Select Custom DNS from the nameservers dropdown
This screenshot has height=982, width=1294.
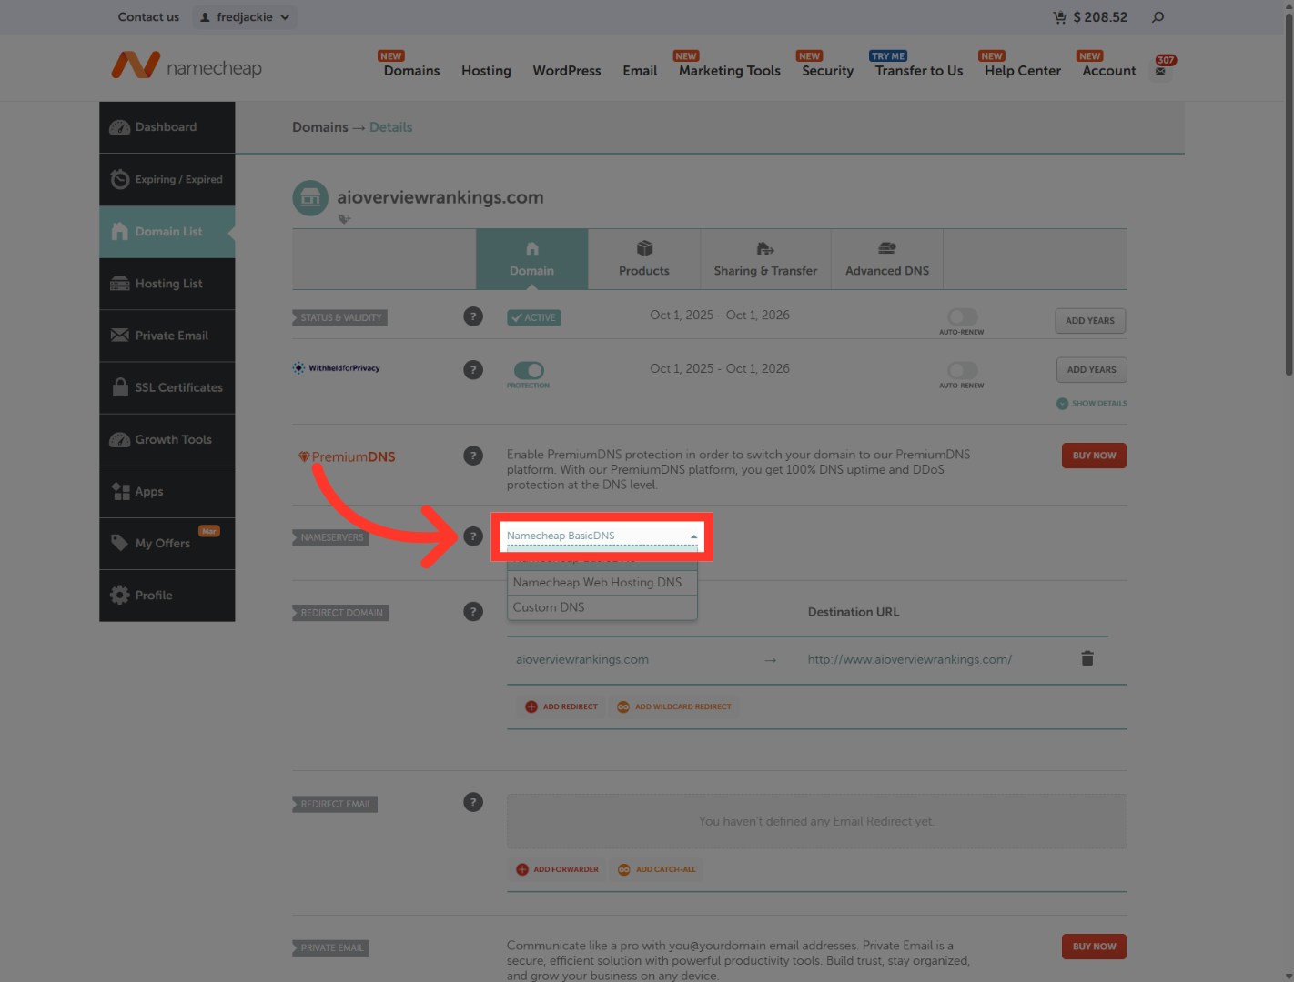click(549, 606)
